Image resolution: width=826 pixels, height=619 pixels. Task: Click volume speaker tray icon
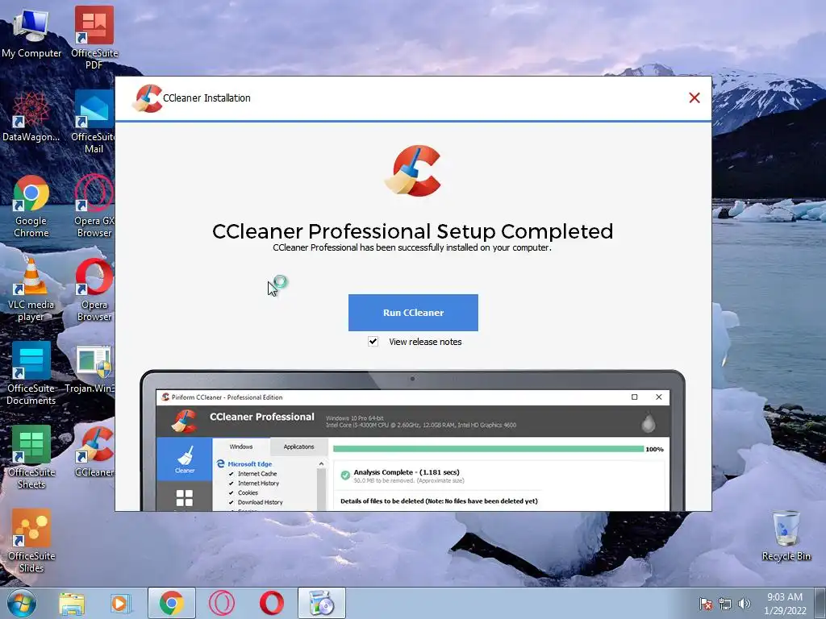coord(744,604)
